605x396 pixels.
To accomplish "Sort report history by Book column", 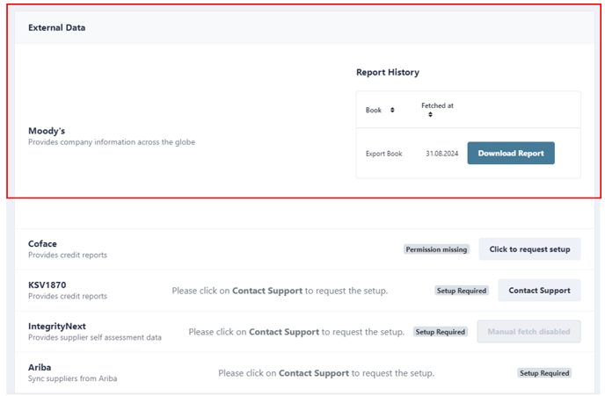I will tap(392, 110).
